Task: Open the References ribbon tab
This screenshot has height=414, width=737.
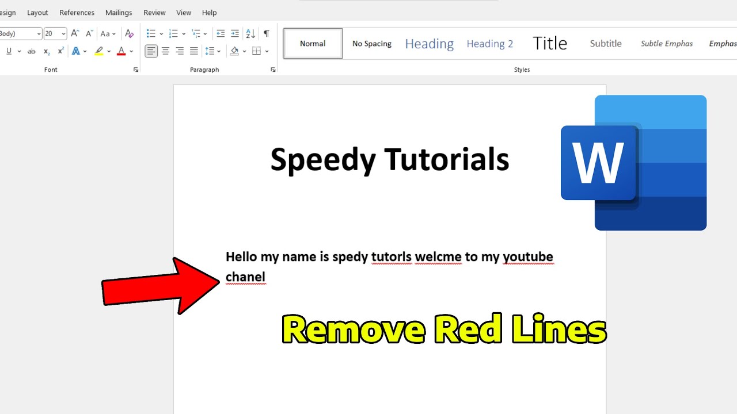Action: point(77,13)
